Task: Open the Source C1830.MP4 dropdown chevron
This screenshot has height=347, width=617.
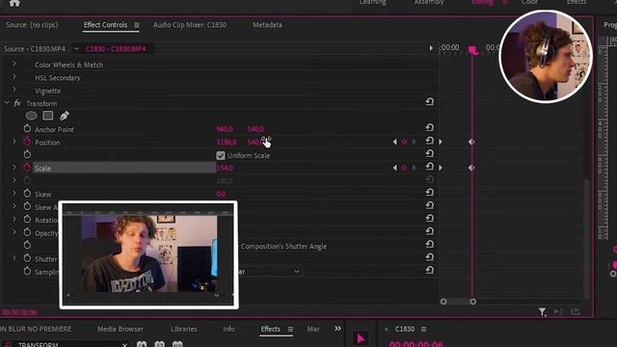Action: (76, 49)
